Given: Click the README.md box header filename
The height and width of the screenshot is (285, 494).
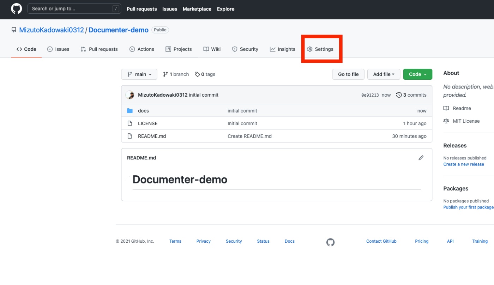Looking at the screenshot, I should pyautogui.click(x=141, y=158).
